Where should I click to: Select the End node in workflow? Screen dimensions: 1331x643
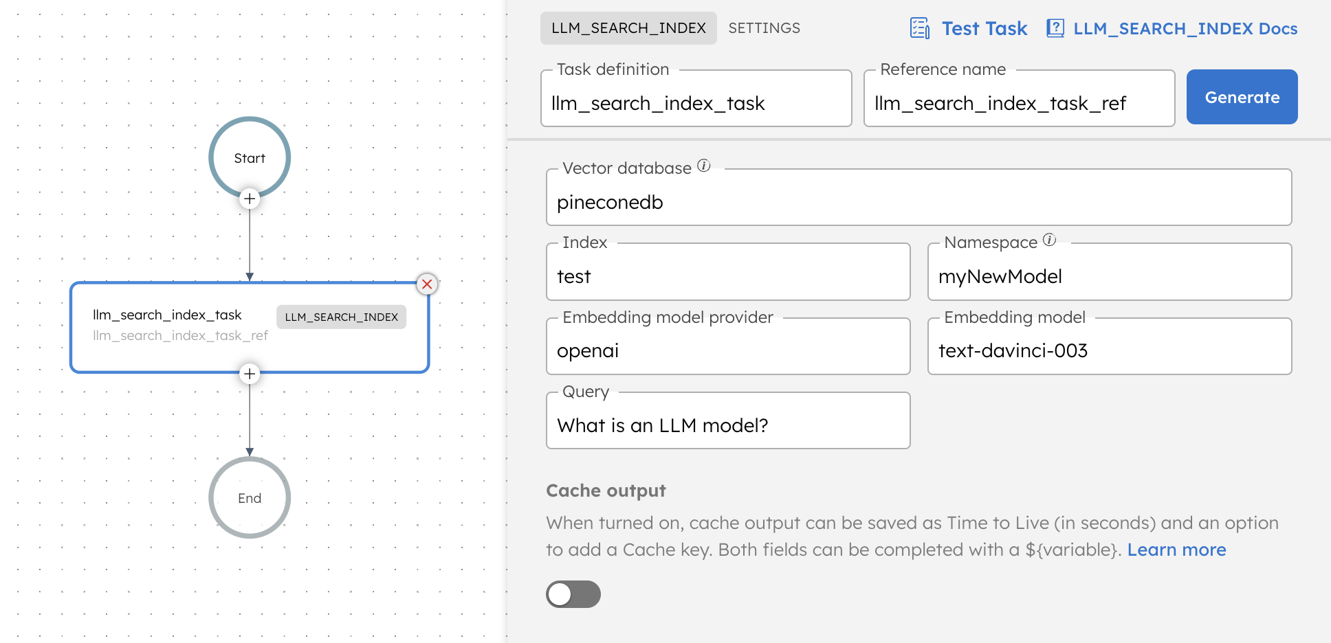click(250, 498)
